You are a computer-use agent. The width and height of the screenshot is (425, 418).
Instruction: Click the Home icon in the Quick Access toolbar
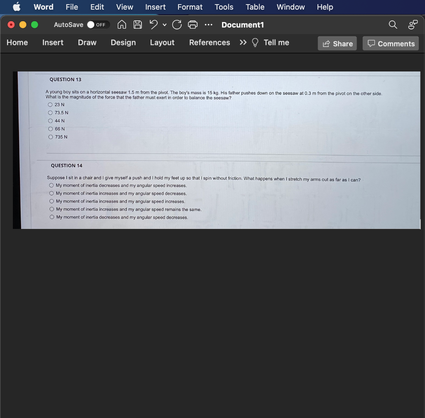click(x=122, y=25)
